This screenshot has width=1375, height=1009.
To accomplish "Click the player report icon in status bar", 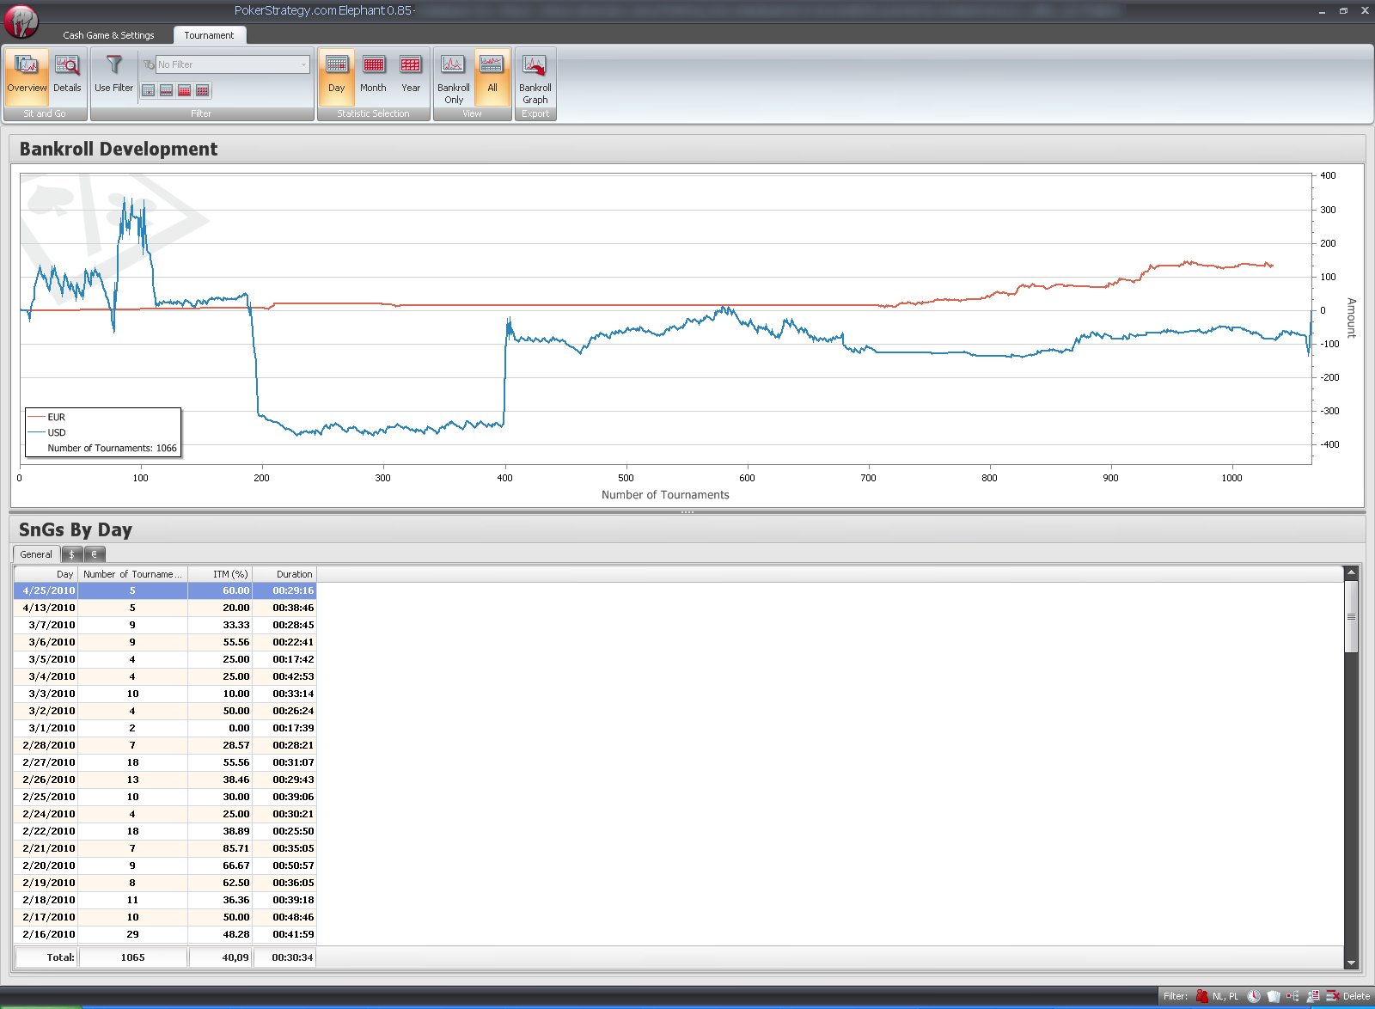I will click(1313, 996).
